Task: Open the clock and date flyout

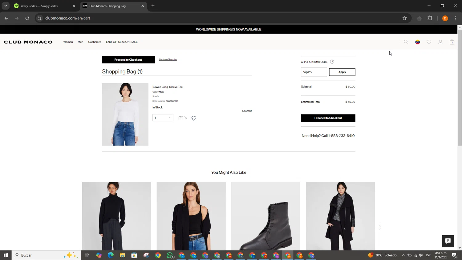Action: 440,255
